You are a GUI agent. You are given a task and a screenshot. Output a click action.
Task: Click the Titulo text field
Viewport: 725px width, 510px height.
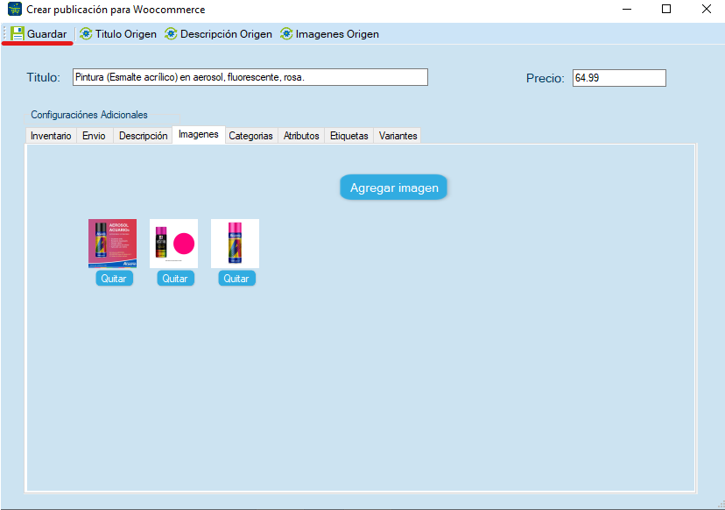click(x=250, y=77)
